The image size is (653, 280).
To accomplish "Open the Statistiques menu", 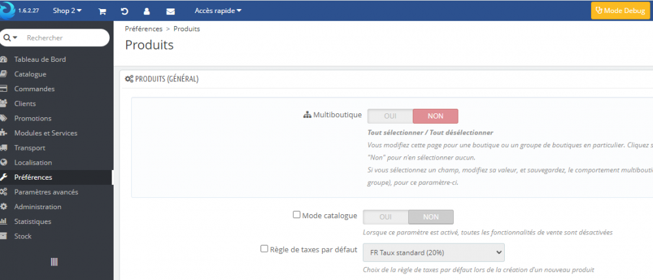I will [x=33, y=221].
